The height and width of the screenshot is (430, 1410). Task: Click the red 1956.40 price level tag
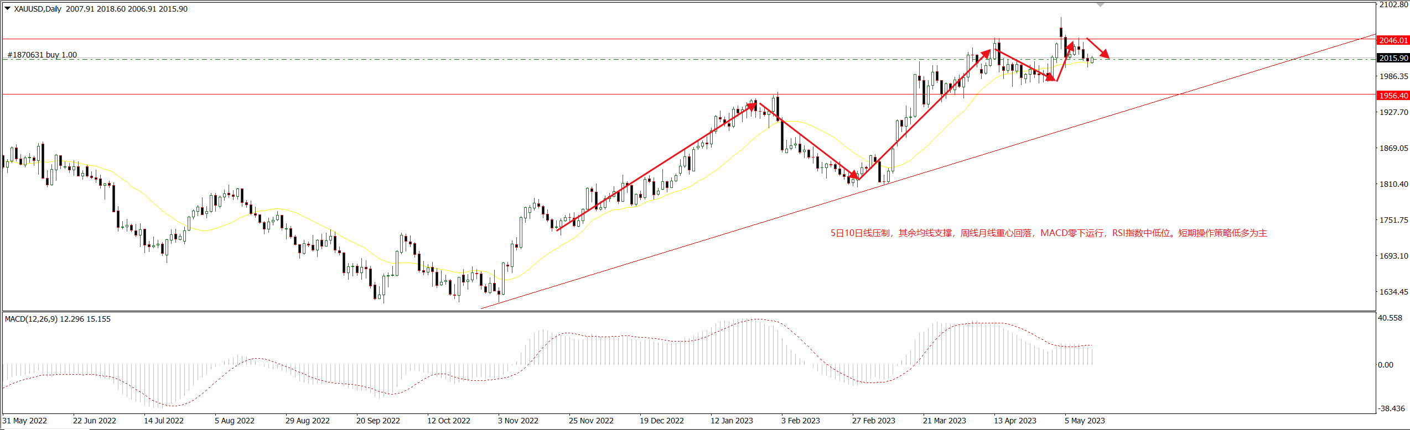[1393, 96]
